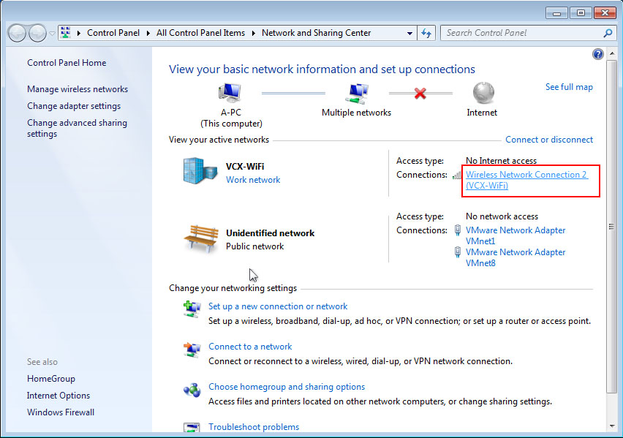Screen dimensions: 623x438
Task: Click the Multiple networks icon
Action: pyautogui.click(x=356, y=94)
